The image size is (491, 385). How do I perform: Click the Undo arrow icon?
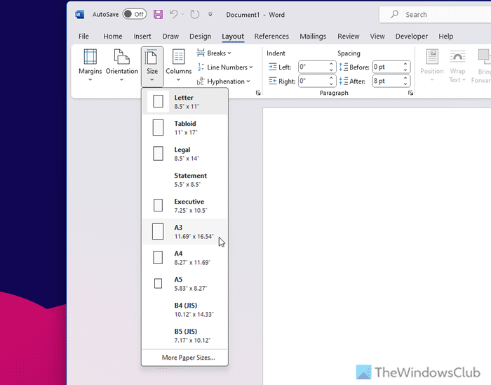(x=174, y=14)
